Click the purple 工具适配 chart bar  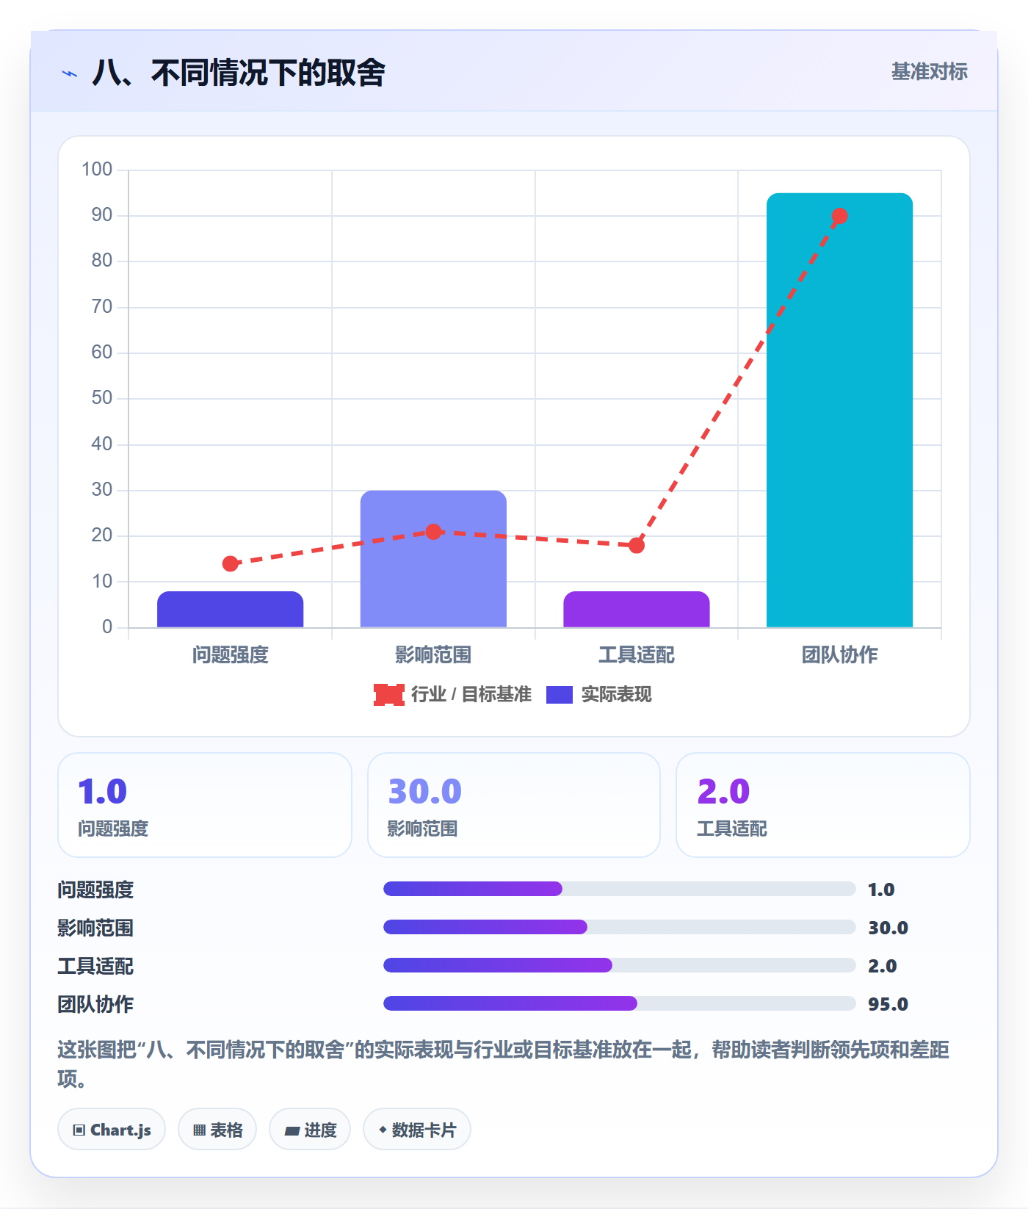(x=637, y=609)
